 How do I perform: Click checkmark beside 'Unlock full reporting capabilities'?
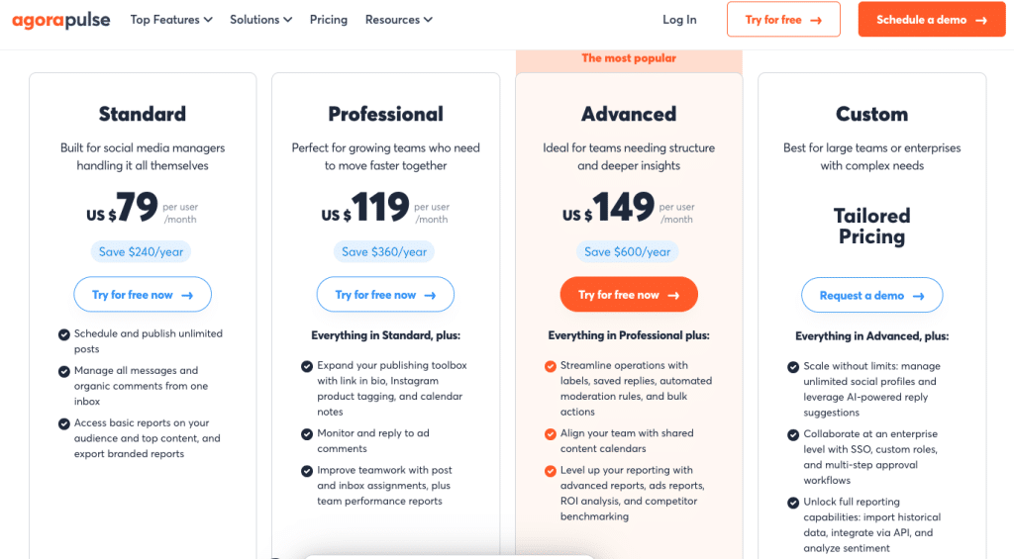(x=793, y=503)
